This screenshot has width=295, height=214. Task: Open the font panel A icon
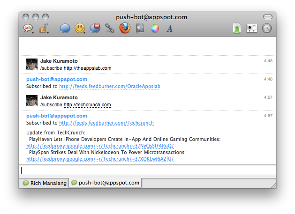169,29
